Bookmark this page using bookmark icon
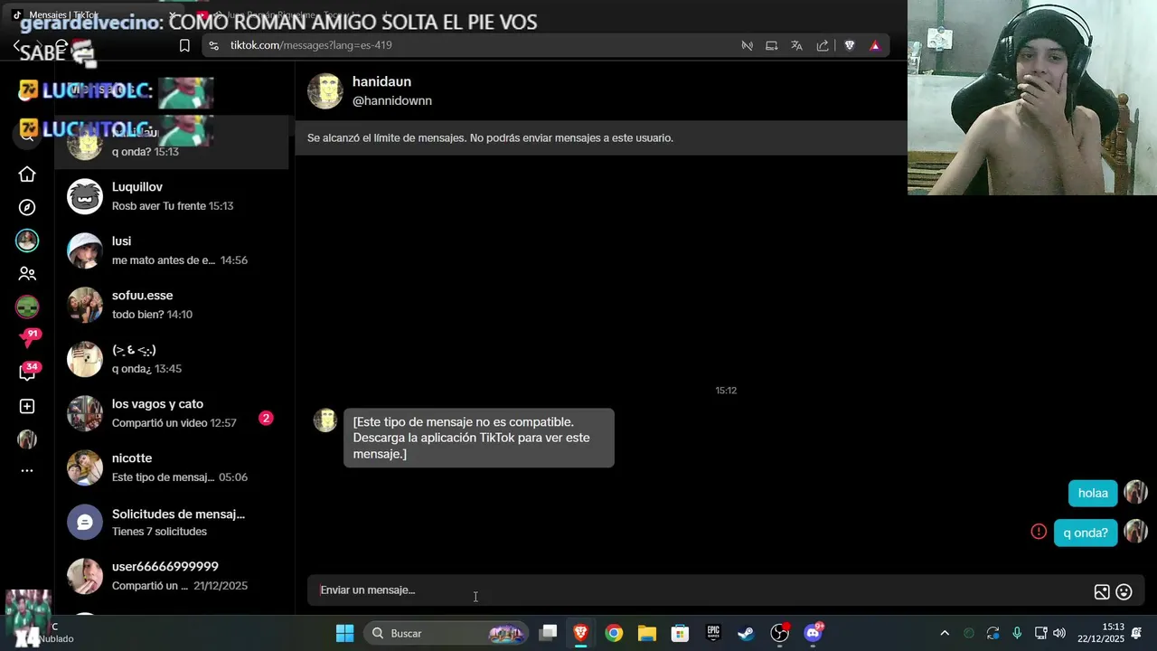This screenshot has height=651, width=1157. [x=184, y=45]
